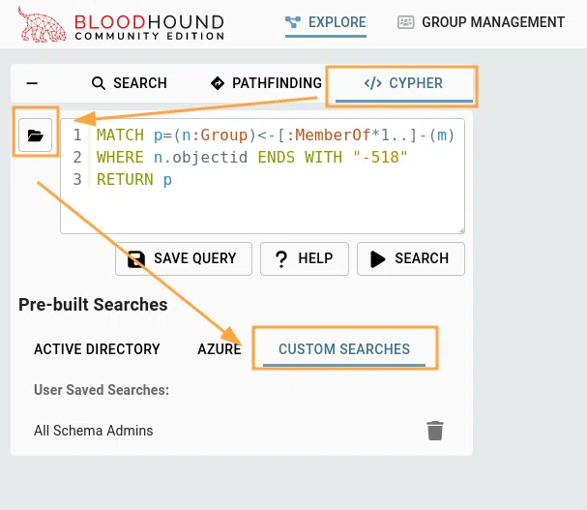Click the query editor resize handle
Viewport: 587px width, 510px height.
[460, 229]
